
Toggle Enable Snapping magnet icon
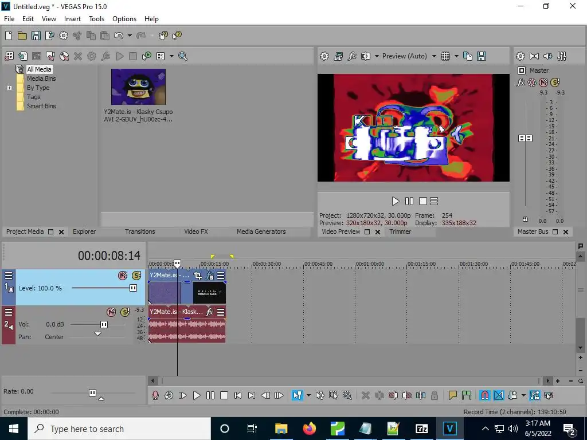pos(485,395)
